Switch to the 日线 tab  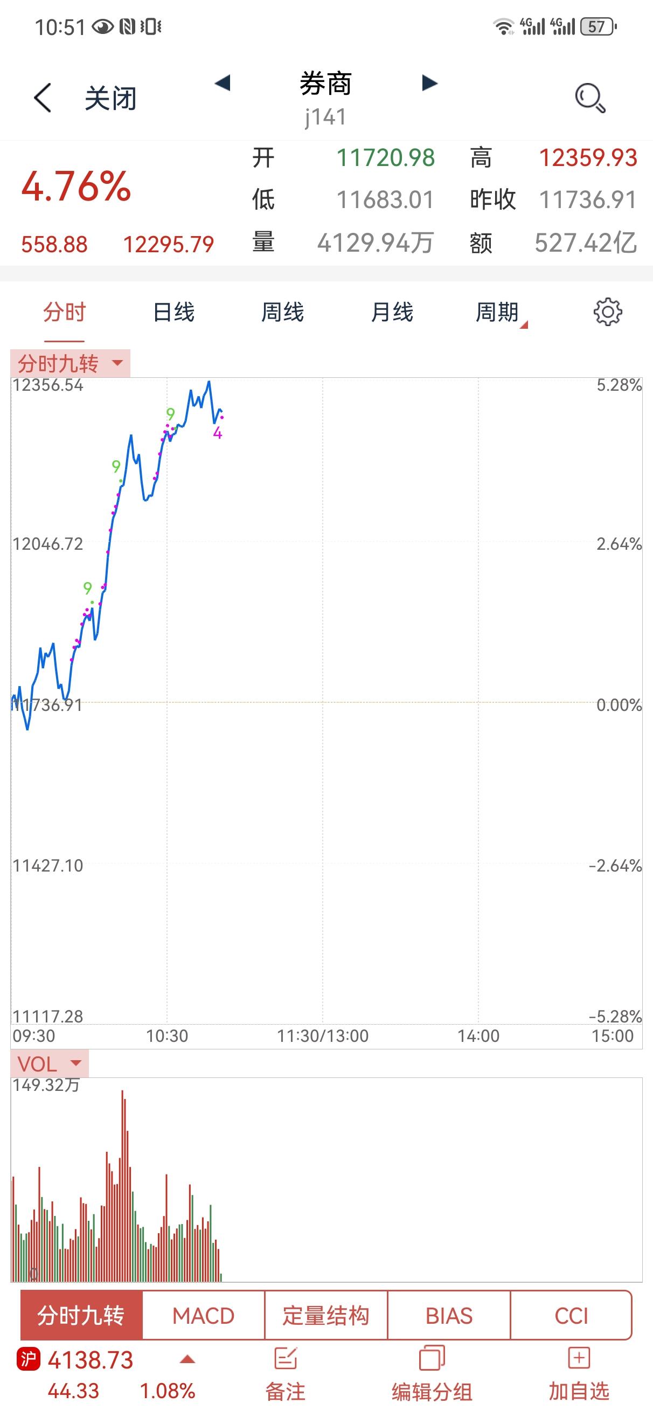173,312
